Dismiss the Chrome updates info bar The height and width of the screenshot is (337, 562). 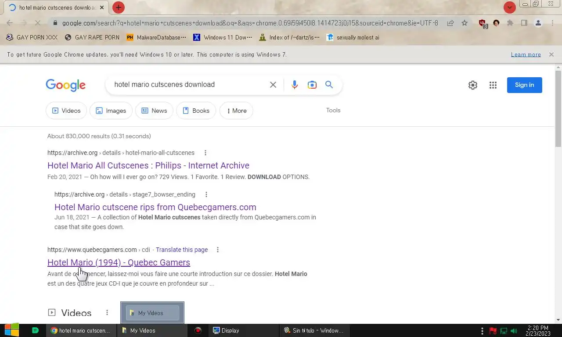[551, 54]
